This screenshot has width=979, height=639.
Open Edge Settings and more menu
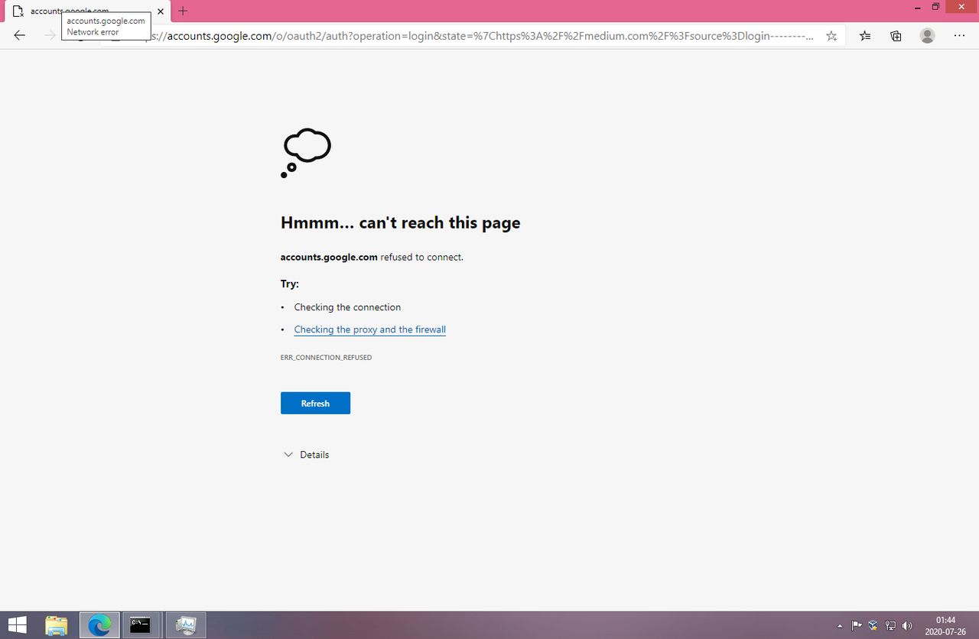(959, 35)
